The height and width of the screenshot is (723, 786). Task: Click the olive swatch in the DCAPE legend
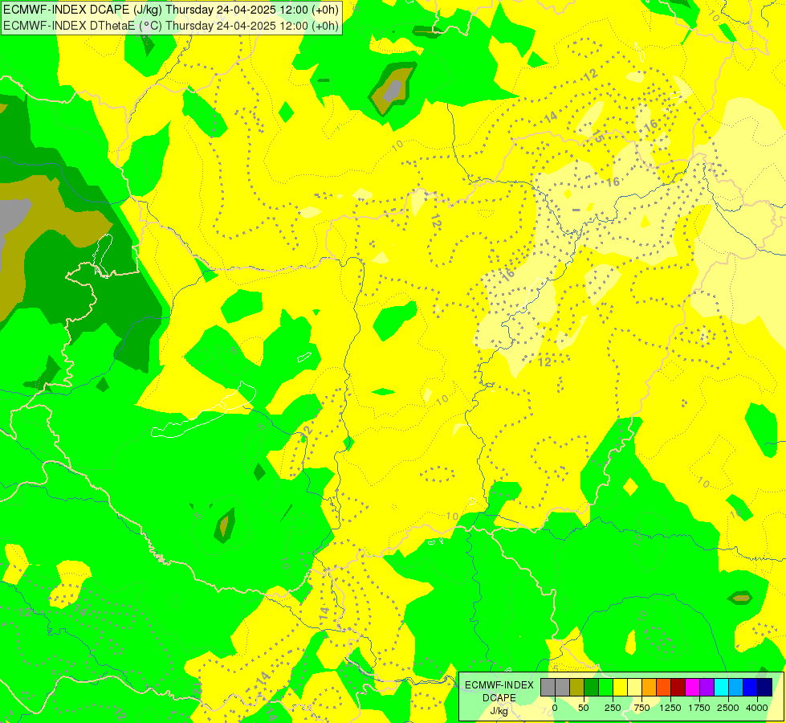coord(577,687)
